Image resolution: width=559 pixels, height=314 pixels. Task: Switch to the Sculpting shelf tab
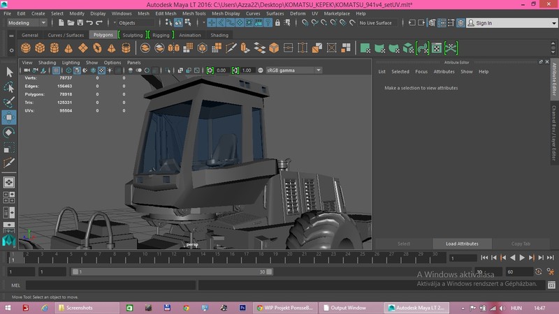(133, 36)
